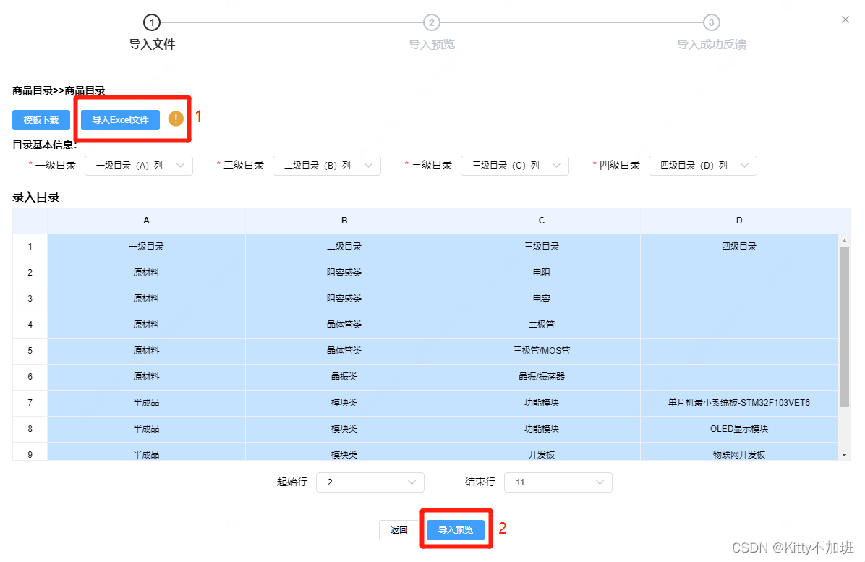Click the table vertical scrollbar thumb
Viewport: 865px width, 562px height.
tap(844, 326)
